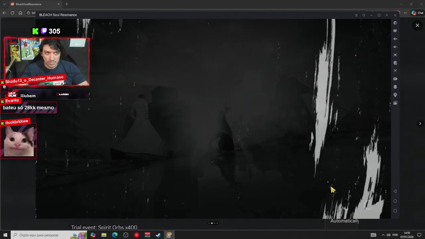Click chat message "bateu só 28kk mesmo"

click(29, 108)
